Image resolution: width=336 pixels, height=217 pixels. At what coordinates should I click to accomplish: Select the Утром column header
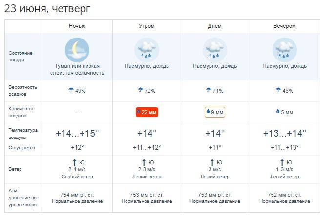click(x=147, y=26)
